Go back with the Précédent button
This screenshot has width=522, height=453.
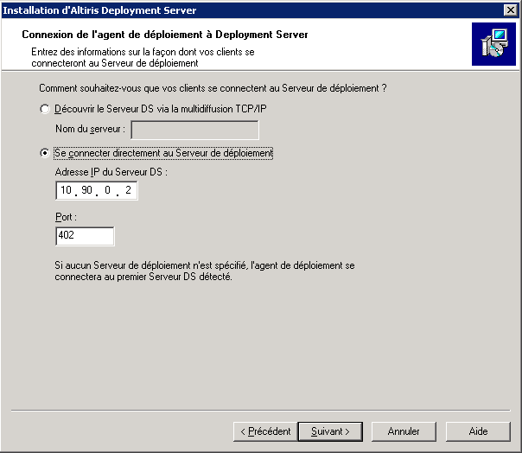pyautogui.click(x=265, y=431)
